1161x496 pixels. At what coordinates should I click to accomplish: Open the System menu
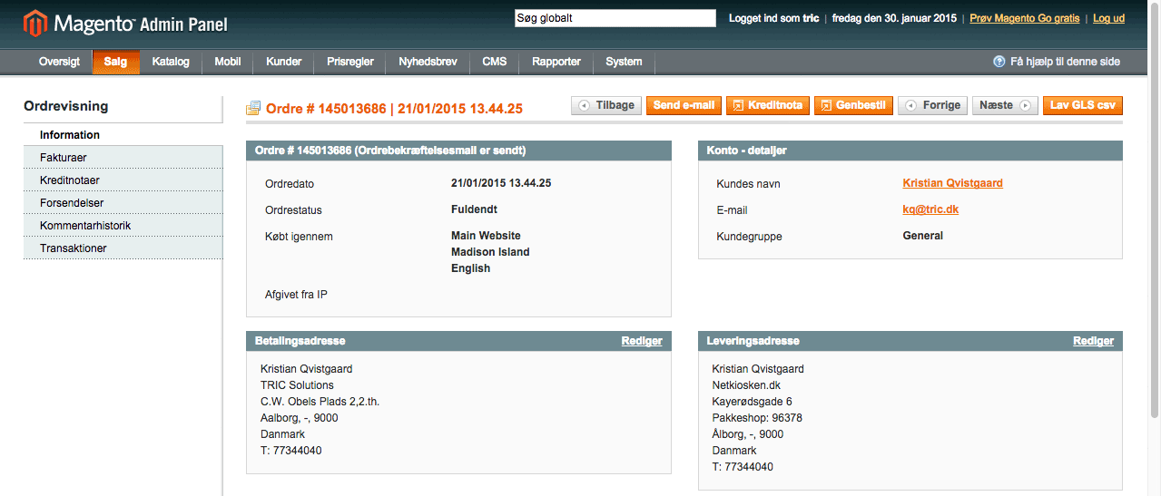click(x=624, y=62)
